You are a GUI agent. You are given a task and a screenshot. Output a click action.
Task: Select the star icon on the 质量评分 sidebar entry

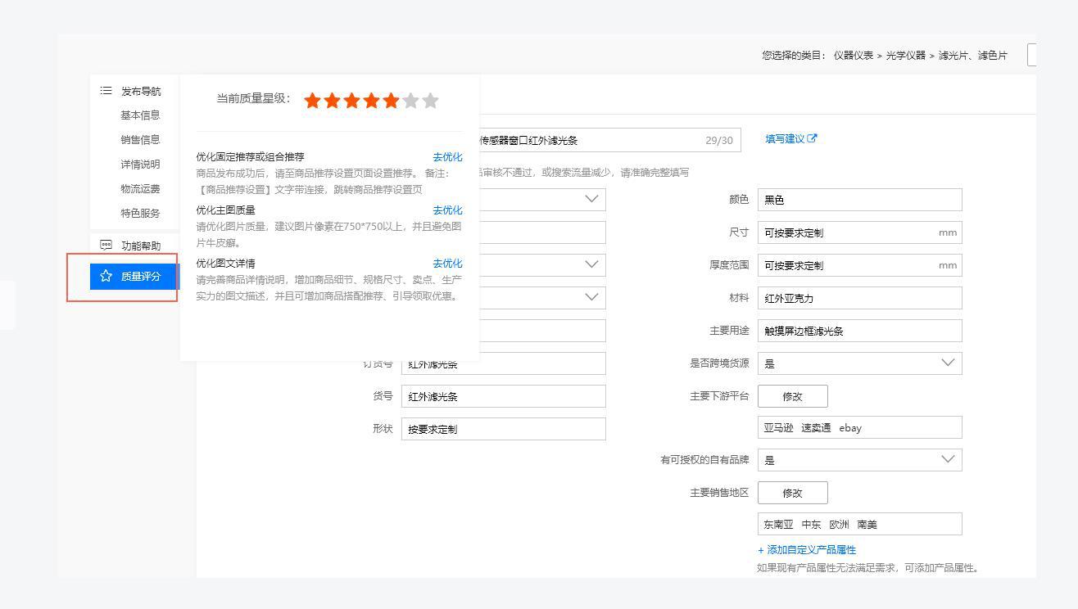105,277
